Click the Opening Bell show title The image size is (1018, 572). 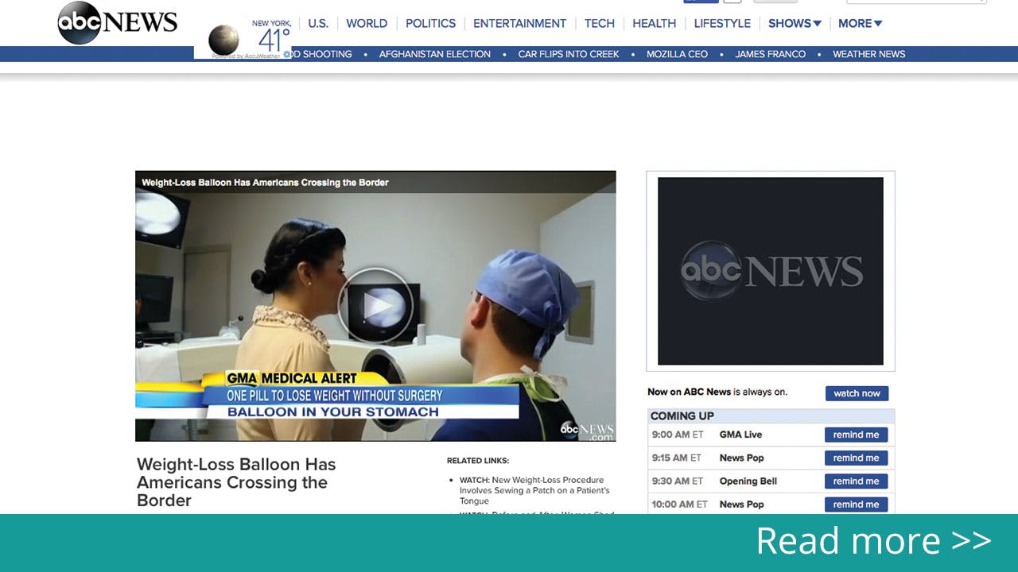748,481
